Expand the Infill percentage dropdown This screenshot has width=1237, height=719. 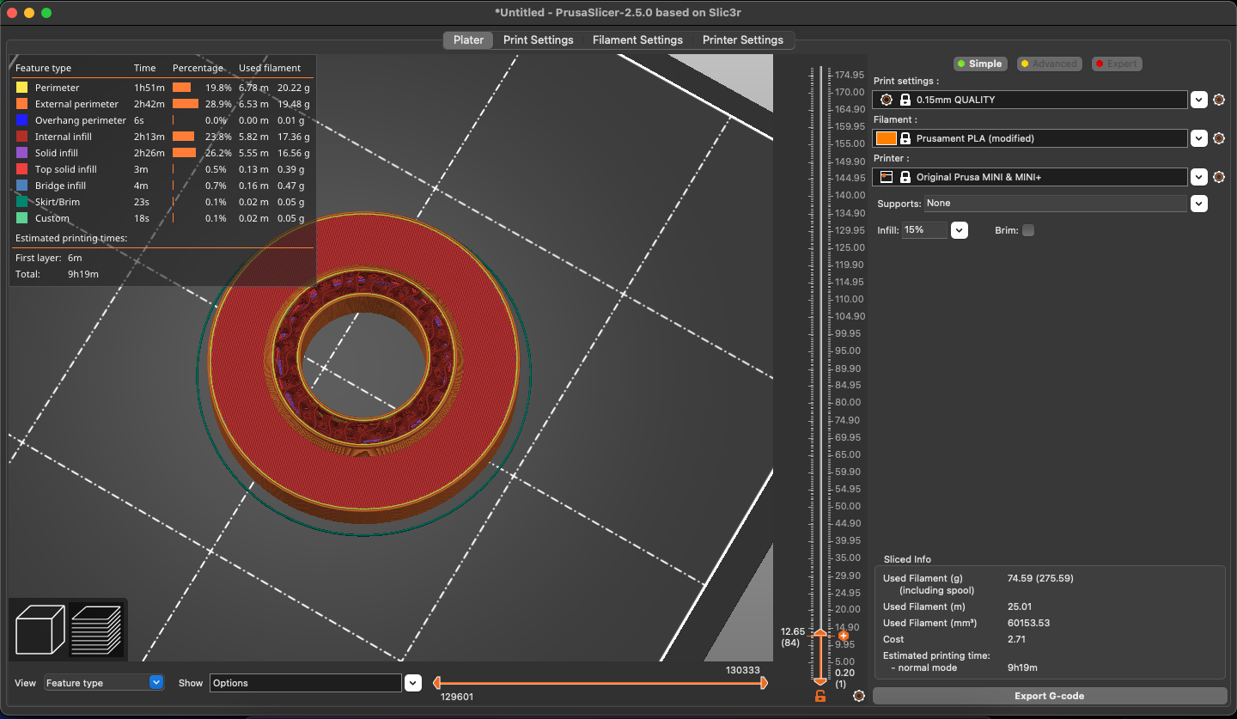[960, 229]
